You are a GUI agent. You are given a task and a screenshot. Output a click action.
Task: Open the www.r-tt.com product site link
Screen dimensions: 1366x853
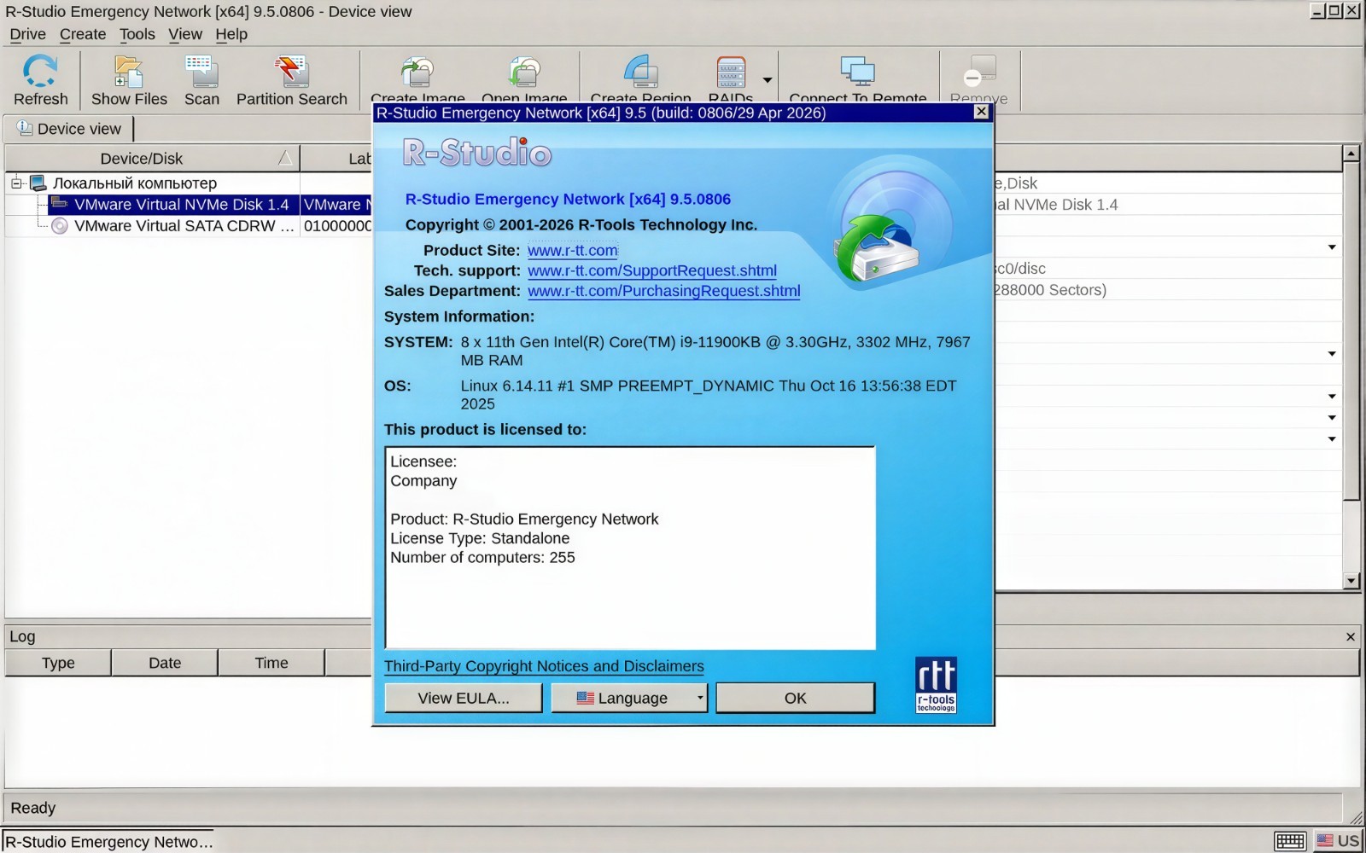(573, 251)
